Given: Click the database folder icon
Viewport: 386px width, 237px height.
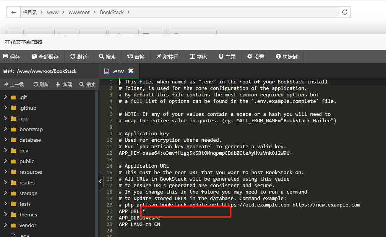Looking at the screenshot, I should [13, 140].
